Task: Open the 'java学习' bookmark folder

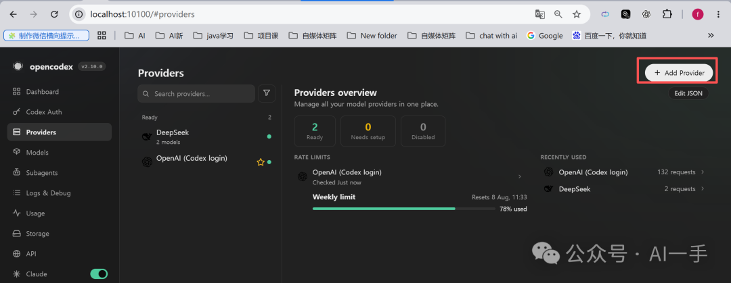Action: [x=213, y=35]
